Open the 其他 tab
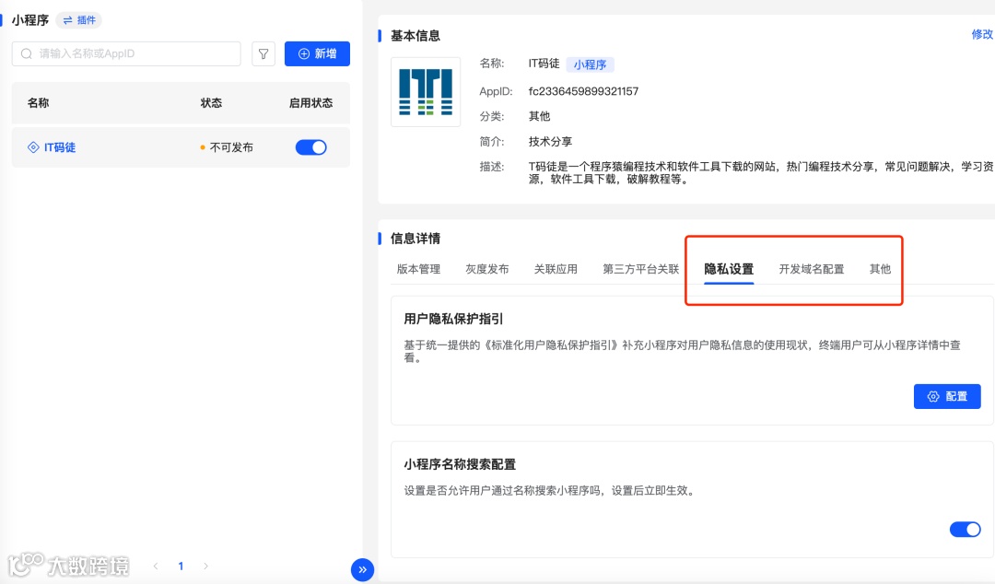995x584 pixels. pyautogui.click(x=880, y=269)
